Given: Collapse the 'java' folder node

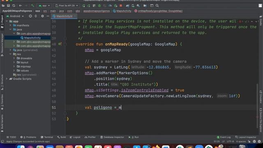Looking at the screenshot, I should pos(11,30).
